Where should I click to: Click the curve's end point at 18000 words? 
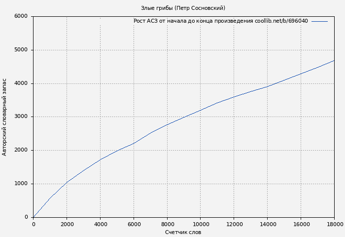click(334, 61)
